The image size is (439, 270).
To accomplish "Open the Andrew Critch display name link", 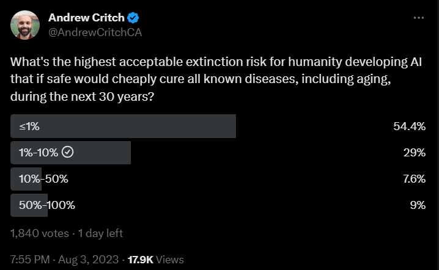I will 86,18.
